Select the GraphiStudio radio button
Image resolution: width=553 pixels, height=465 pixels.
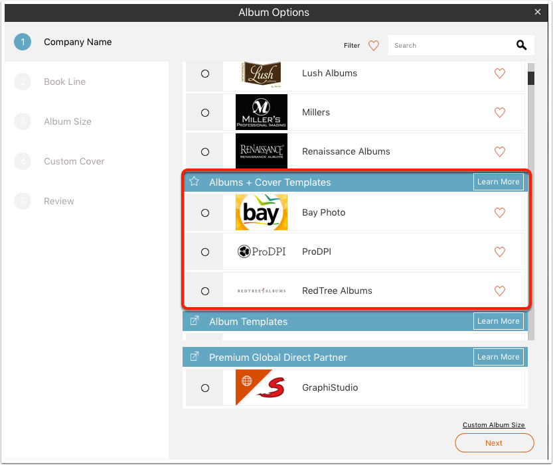(205, 388)
